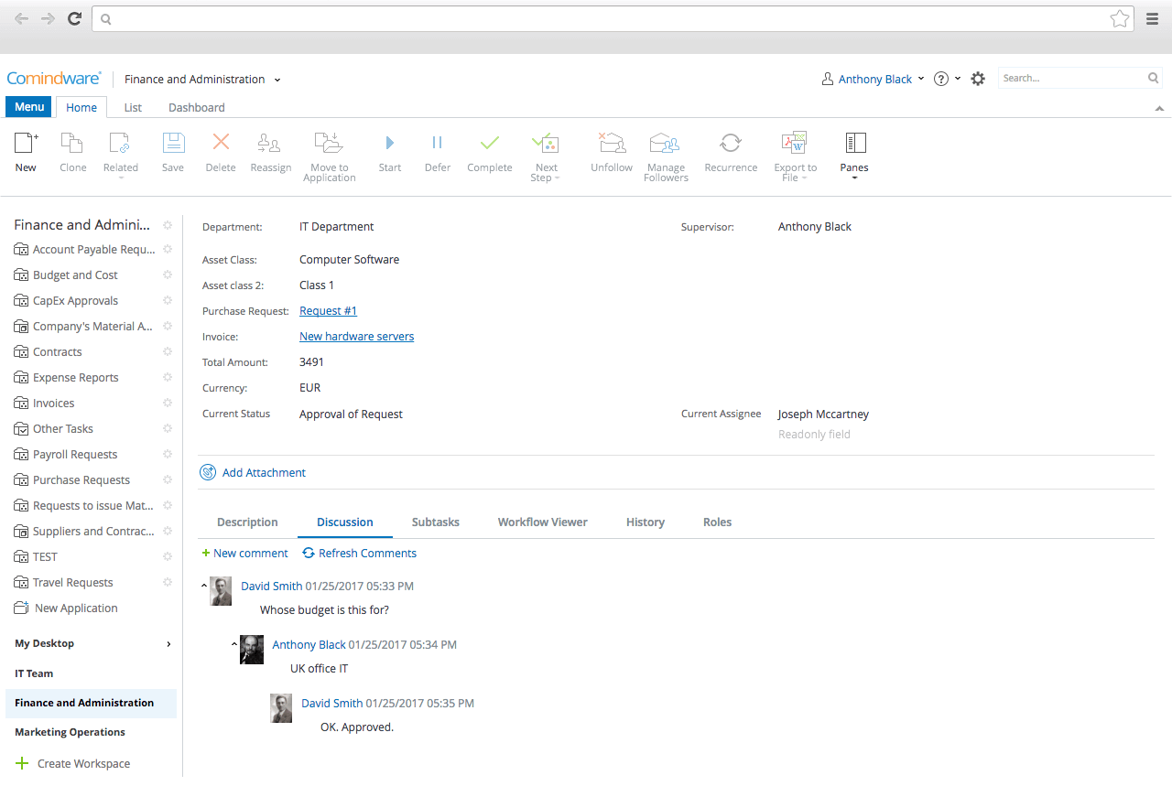Expand My Desktop section arrow

click(x=168, y=644)
